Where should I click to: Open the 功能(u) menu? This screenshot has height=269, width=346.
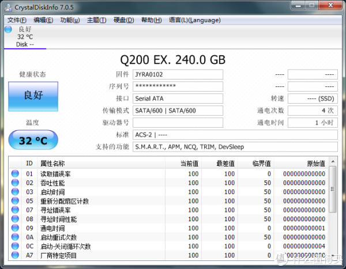click(x=70, y=20)
